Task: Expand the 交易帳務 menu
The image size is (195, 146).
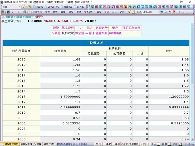Action: pos(38,12)
